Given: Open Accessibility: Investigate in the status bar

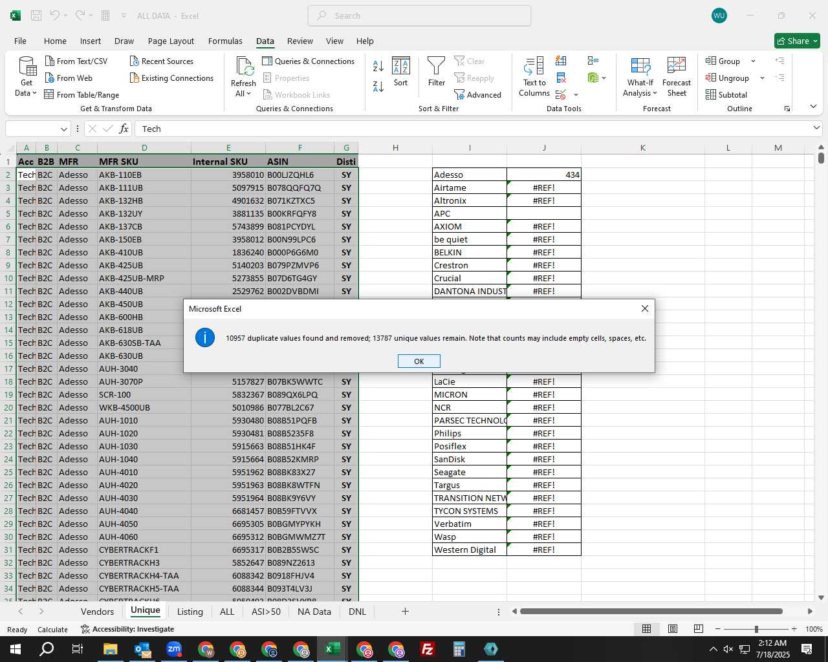Looking at the screenshot, I should tap(127, 629).
